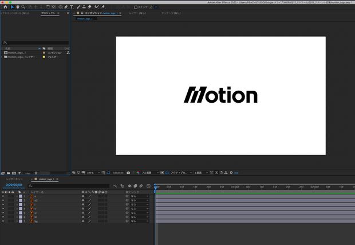The height and width of the screenshot is (245, 355).
Task: Select the Type tool
Action: (x=72, y=7)
